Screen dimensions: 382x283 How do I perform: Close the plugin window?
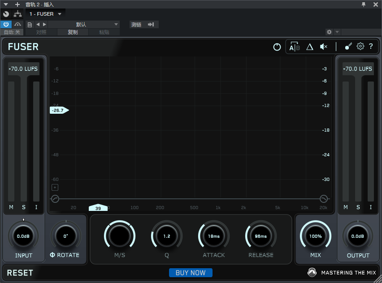375,4
